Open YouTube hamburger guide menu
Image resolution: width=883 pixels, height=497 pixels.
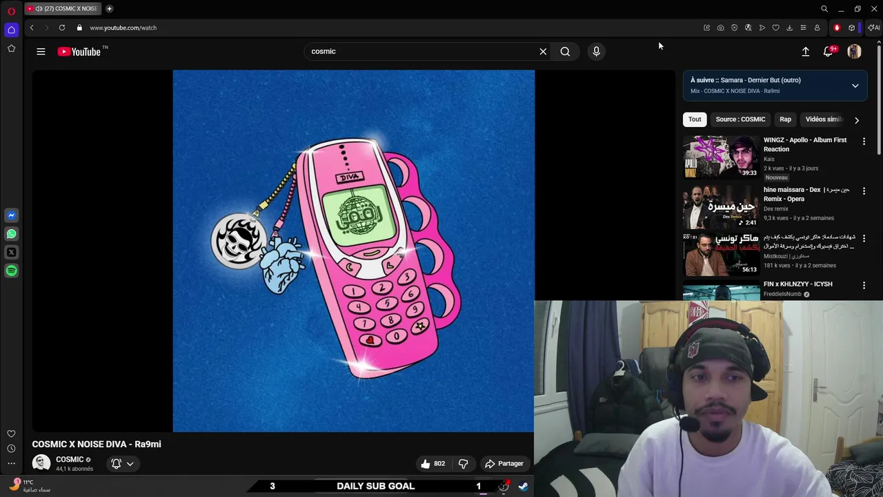click(41, 51)
